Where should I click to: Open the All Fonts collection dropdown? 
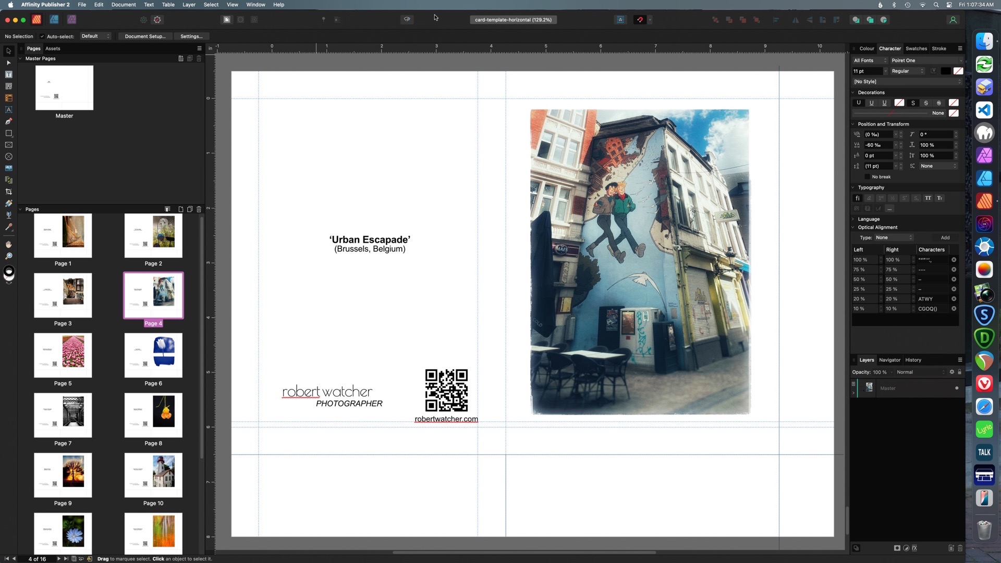(x=870, y=60)
